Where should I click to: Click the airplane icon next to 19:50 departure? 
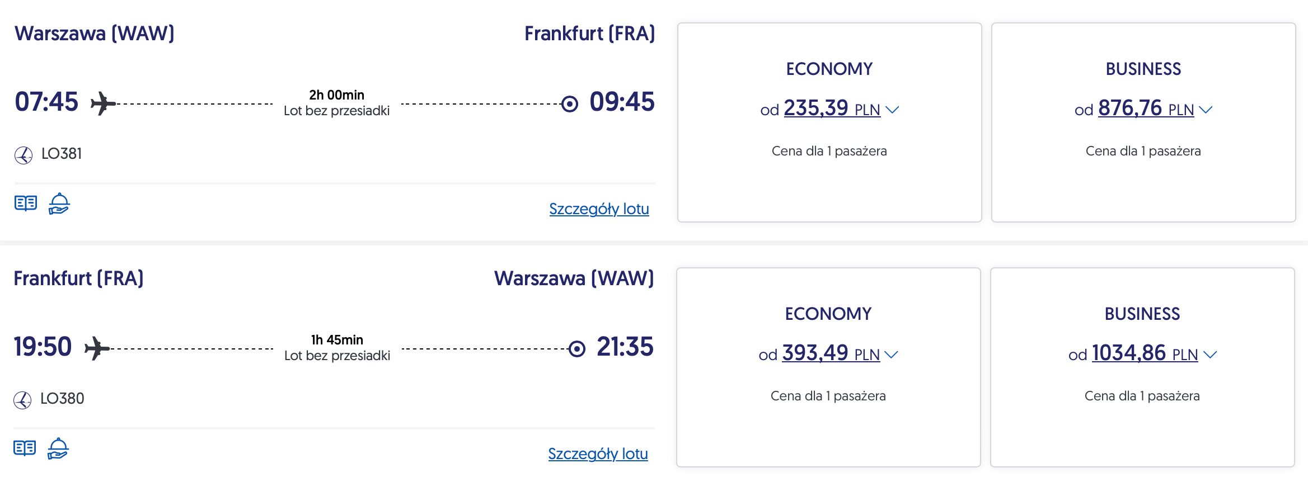coord(97,348)
